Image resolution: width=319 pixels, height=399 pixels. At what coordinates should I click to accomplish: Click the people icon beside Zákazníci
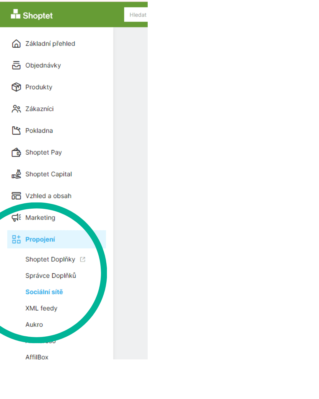[16, 109]
